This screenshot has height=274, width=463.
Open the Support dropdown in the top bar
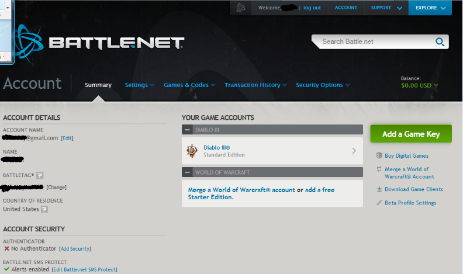386,8
